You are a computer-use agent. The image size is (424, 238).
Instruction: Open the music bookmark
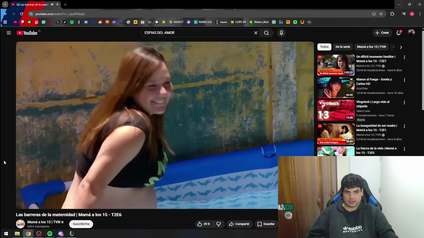tap(221, 22)
